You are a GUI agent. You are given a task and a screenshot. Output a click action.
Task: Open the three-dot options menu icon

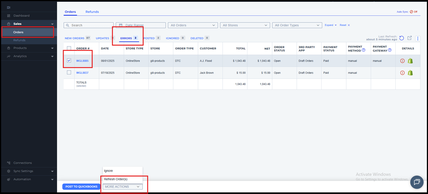click(x=418, y=38)
